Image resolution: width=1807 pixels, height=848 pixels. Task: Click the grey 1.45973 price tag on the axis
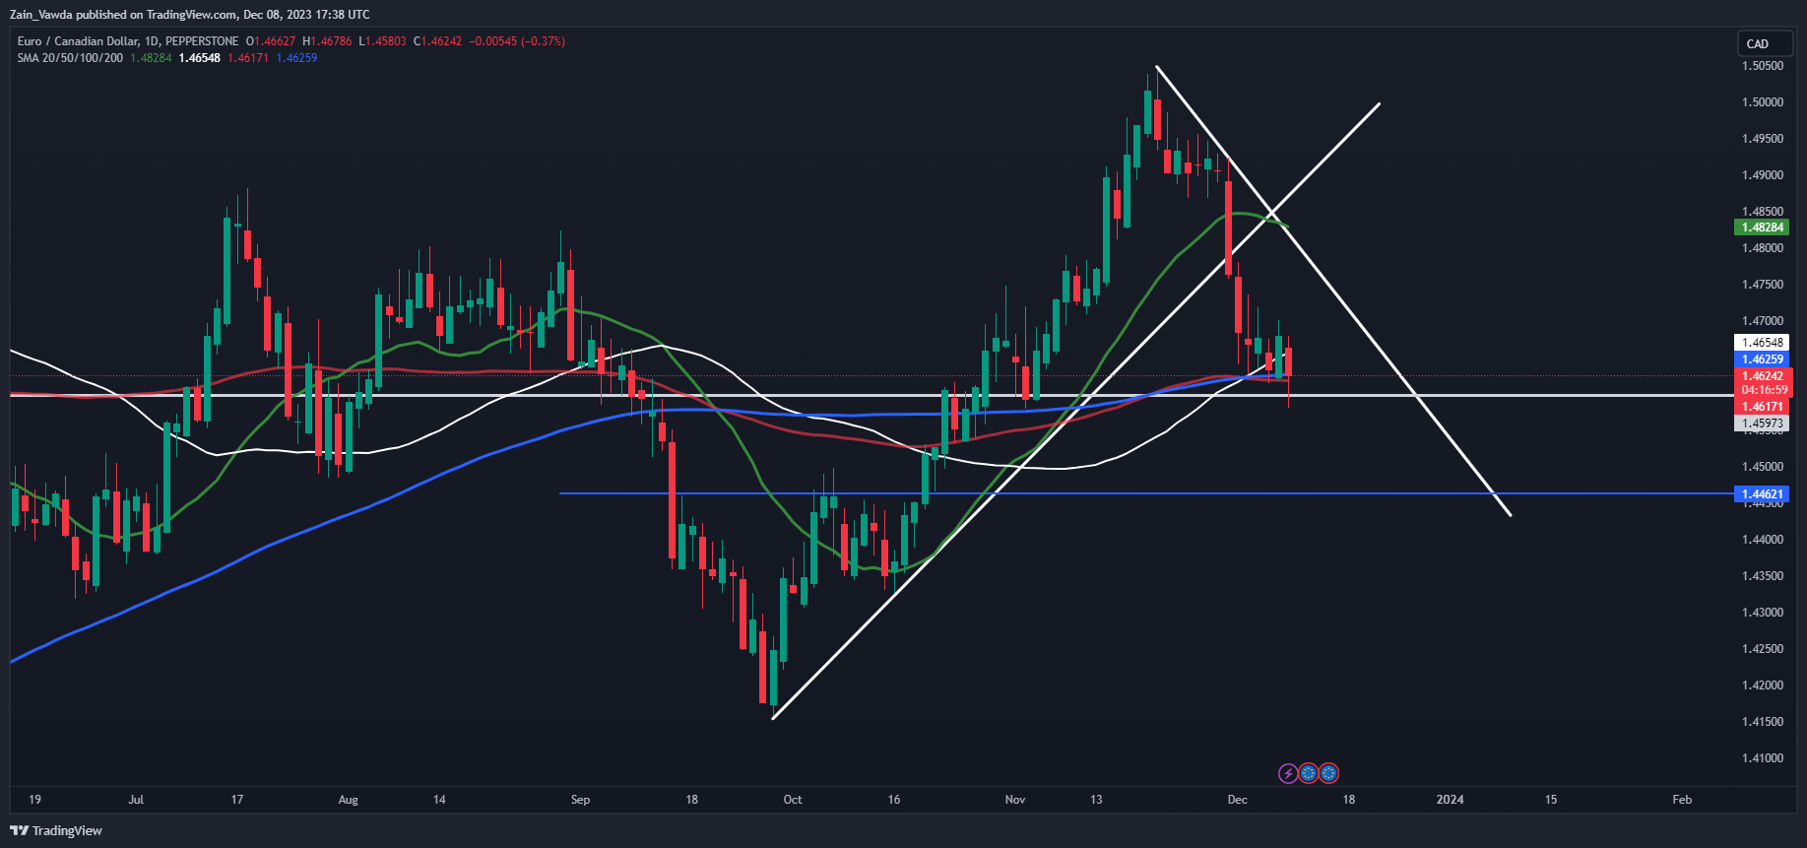pos(1762,424)
